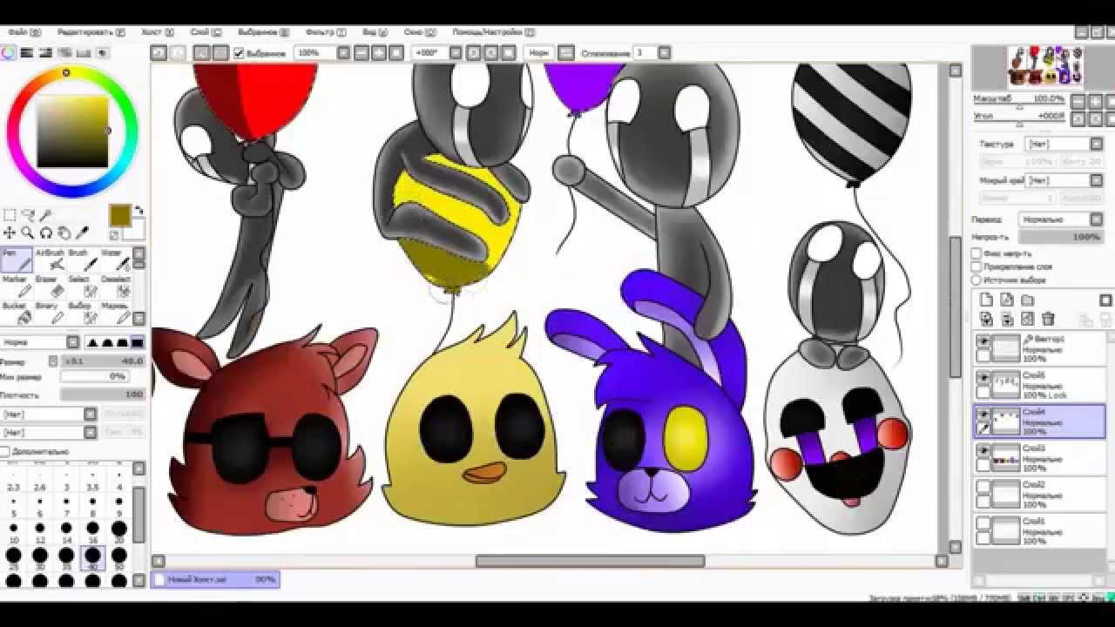Hide the Слой3 layer with eye icon
Viewport: 1115px width, 627px height.
pyautogui.click(x=983, y=451)
